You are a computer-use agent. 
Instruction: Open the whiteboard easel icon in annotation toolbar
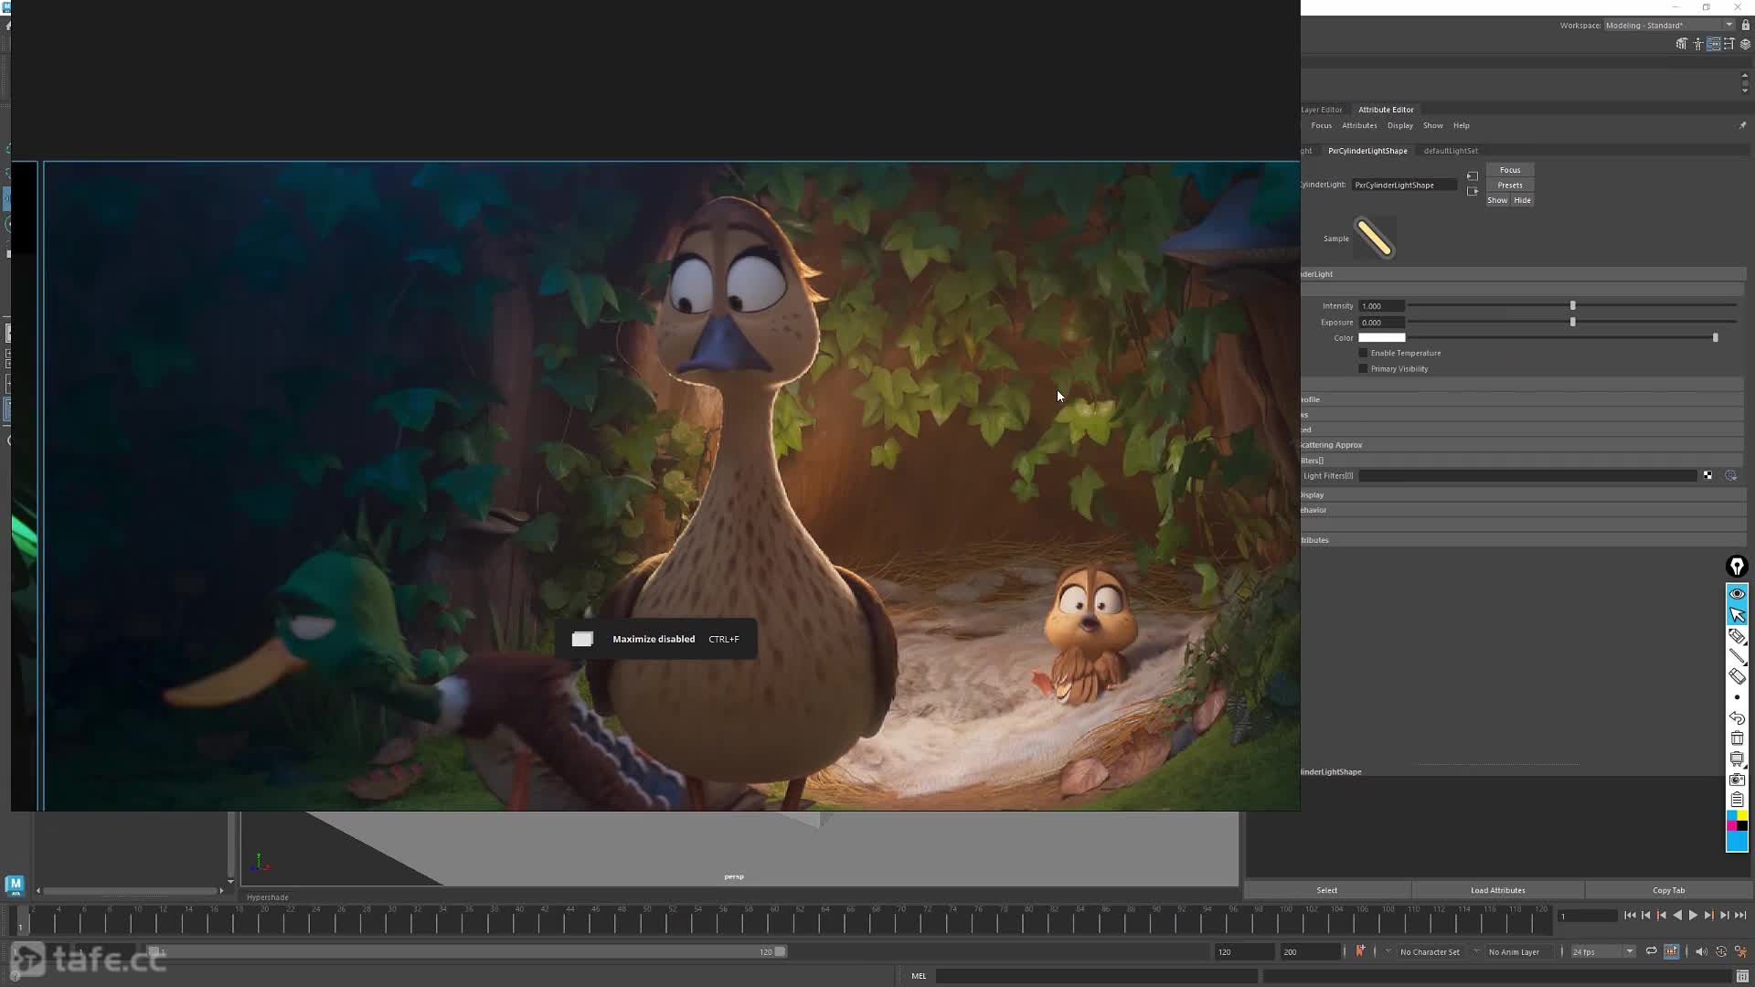[1737, 759]
